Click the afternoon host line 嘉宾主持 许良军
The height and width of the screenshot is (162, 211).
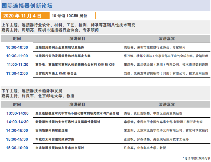[38, 96]
